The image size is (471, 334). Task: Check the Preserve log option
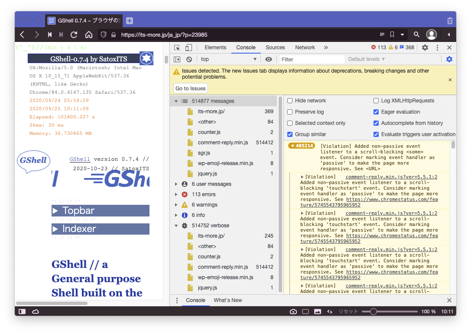[290, 112]
